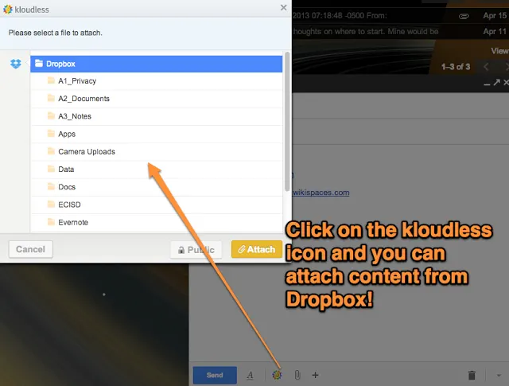
Task: Open the A2_Documents folder
Action: click(x=156, y=99)
